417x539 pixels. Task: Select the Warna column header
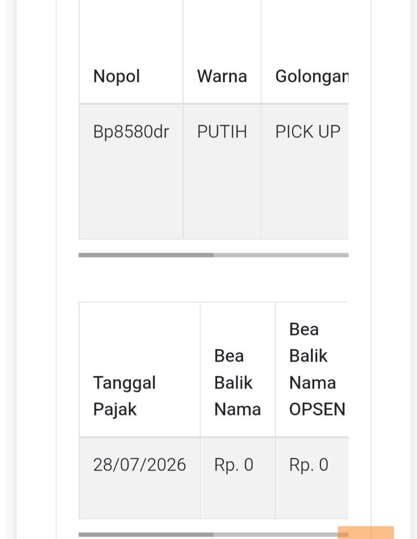click(x=222, y=77)
